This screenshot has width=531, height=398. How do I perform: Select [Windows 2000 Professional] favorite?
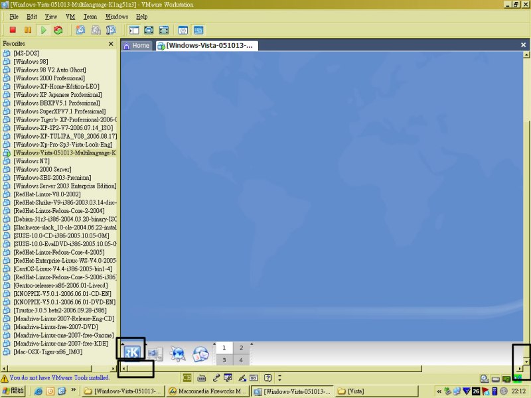(x=49, y=78)
